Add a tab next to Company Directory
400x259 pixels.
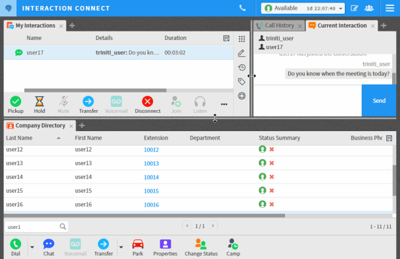pyautogui.click(x=82, y=125)
